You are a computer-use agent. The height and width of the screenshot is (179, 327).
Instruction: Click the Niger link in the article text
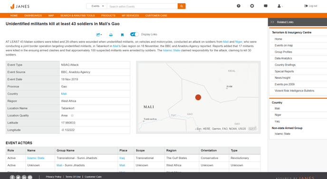pyautogui.click(x=239, y=42)
